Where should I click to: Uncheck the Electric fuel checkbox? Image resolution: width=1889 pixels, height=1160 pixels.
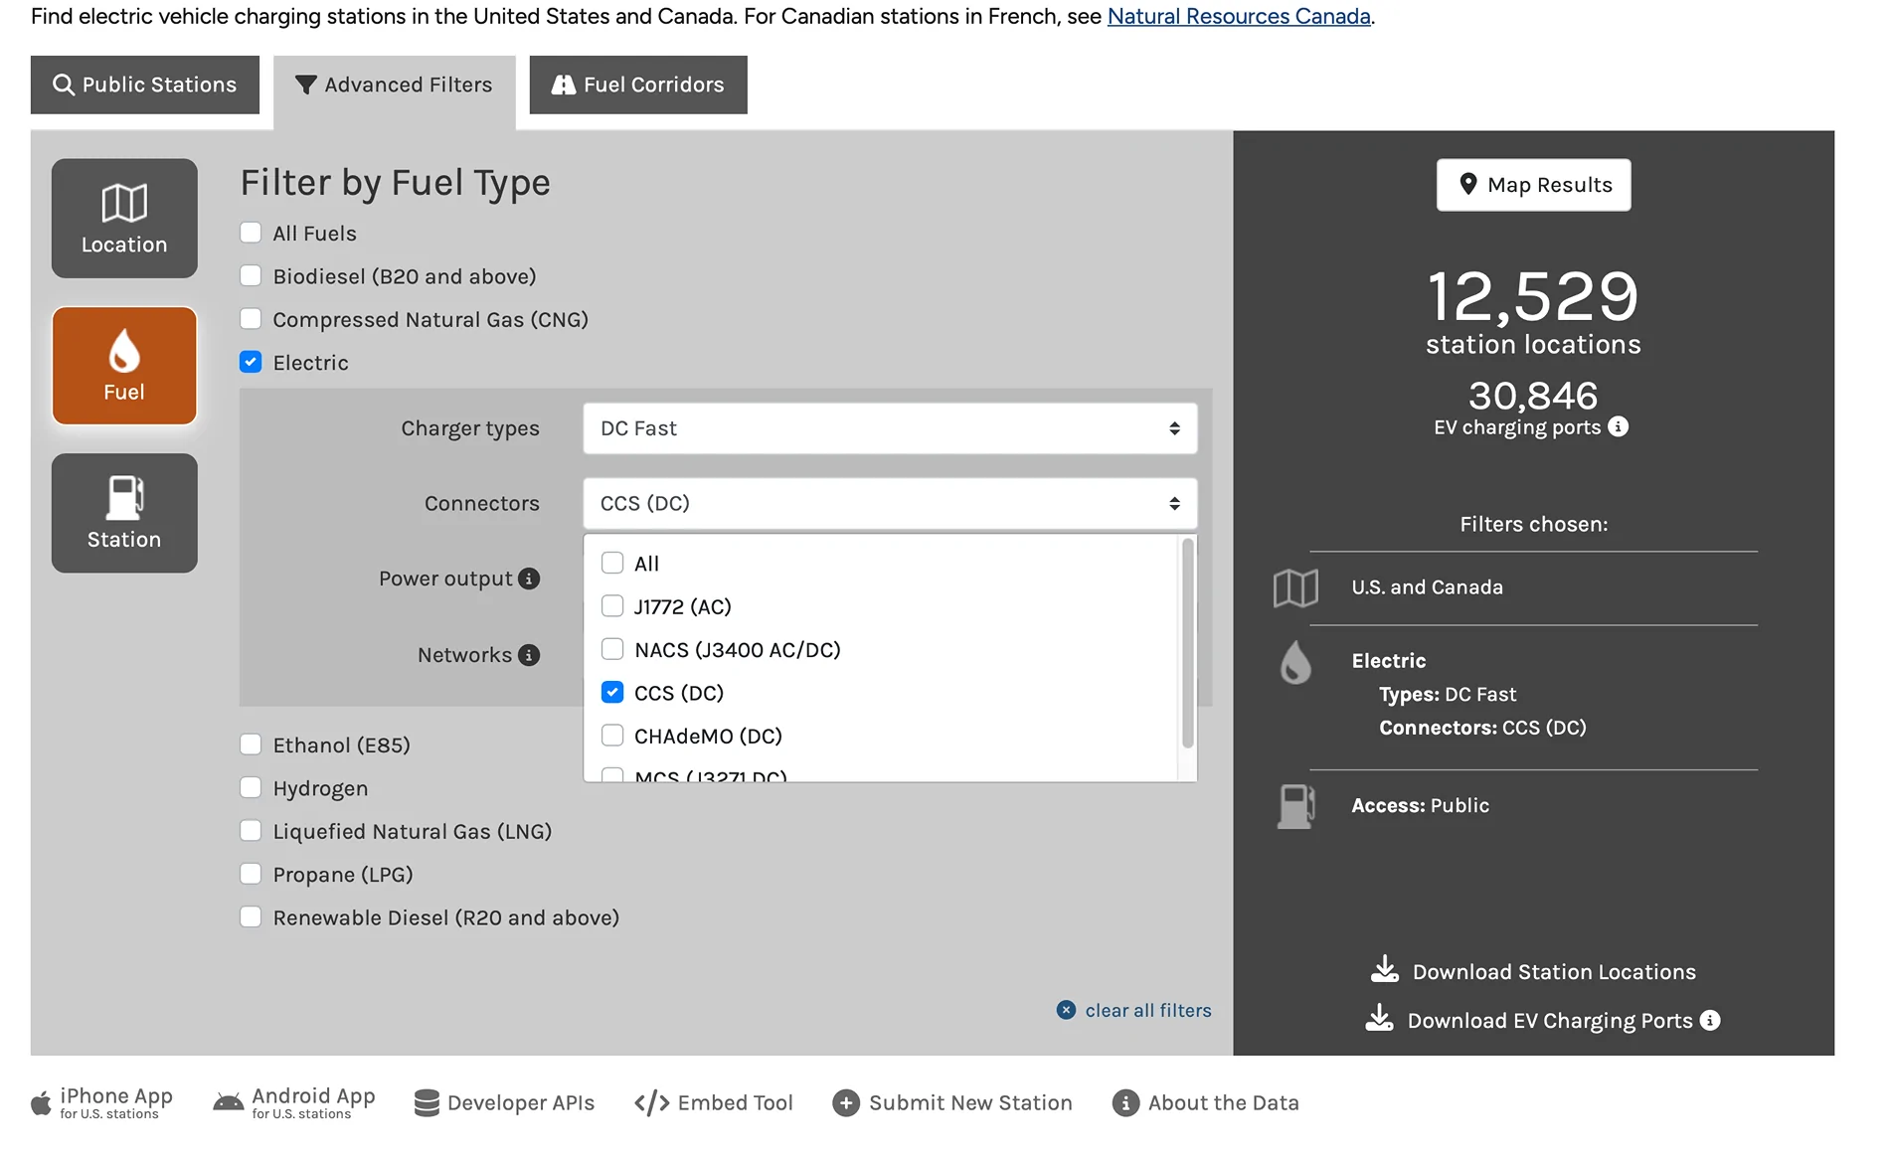coord(251,362)
